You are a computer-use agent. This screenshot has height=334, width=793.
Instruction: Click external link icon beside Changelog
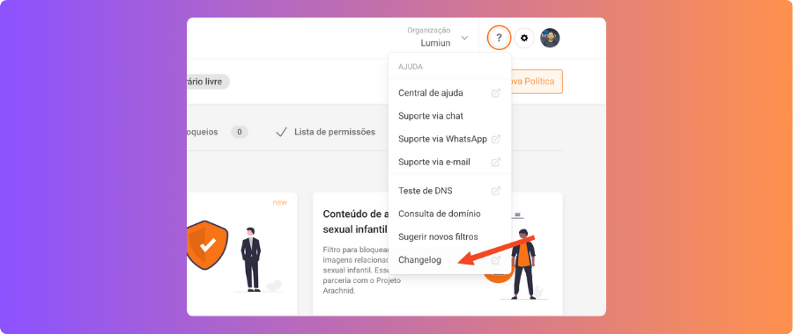pos(496,260)
